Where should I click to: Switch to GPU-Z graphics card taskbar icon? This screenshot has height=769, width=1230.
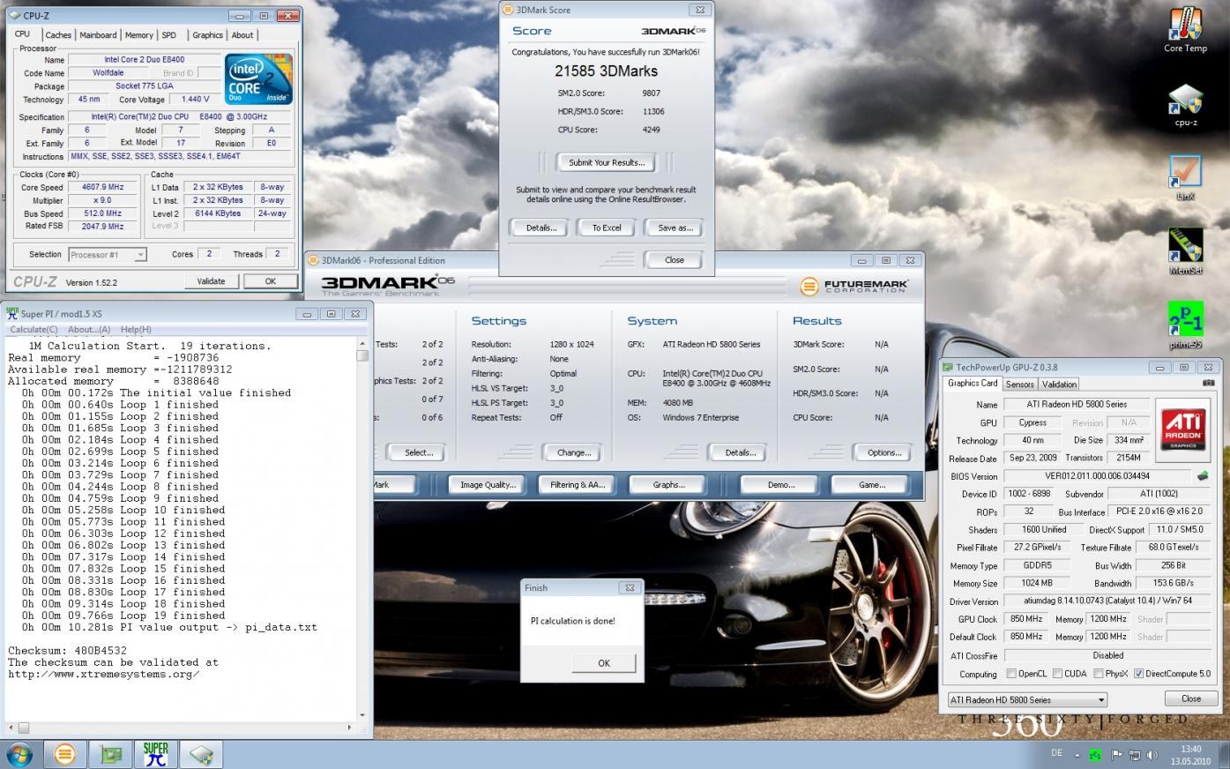(x=111, y=755)
